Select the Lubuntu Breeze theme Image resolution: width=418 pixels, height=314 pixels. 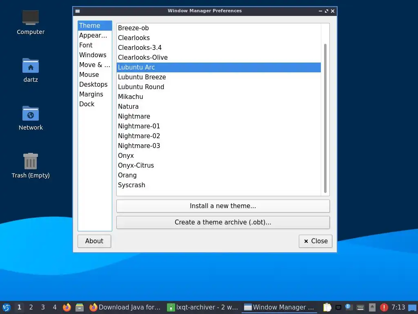(219, 77)
